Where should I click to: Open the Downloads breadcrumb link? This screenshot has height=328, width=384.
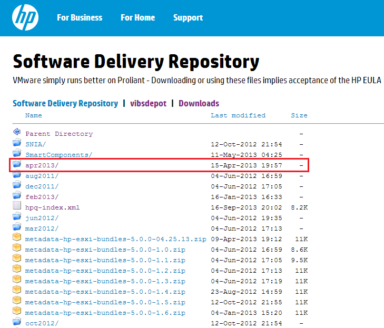tap(199, 103)
